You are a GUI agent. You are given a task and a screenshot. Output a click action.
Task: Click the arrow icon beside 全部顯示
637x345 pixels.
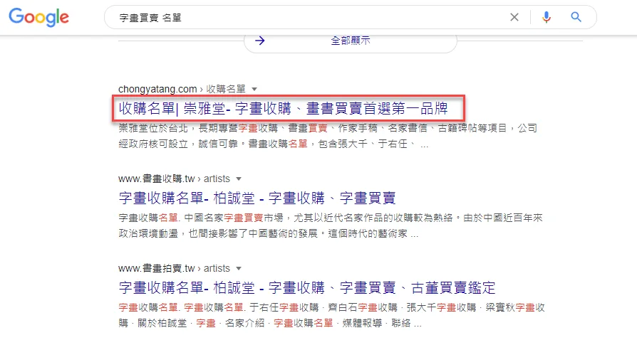(260, 41)
